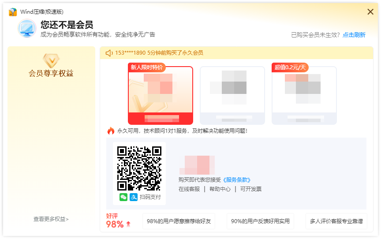Click the 98%的用户愿意推荐给好友 tag
Viewport: 381px width, 239px height.
179,221
